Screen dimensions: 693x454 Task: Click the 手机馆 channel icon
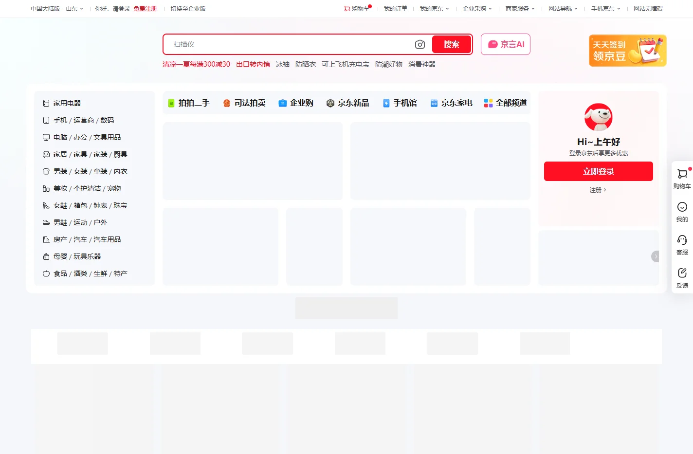click(x=386, y=103)
